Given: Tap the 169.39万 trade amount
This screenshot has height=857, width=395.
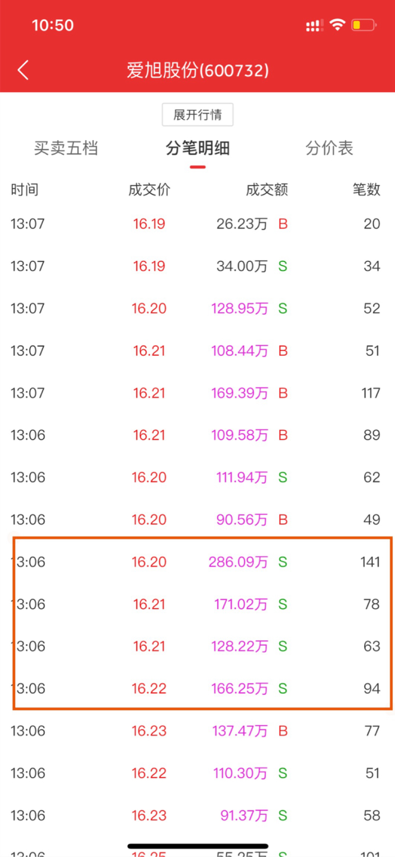Looking at the screenshot, I should click(240, 393).
